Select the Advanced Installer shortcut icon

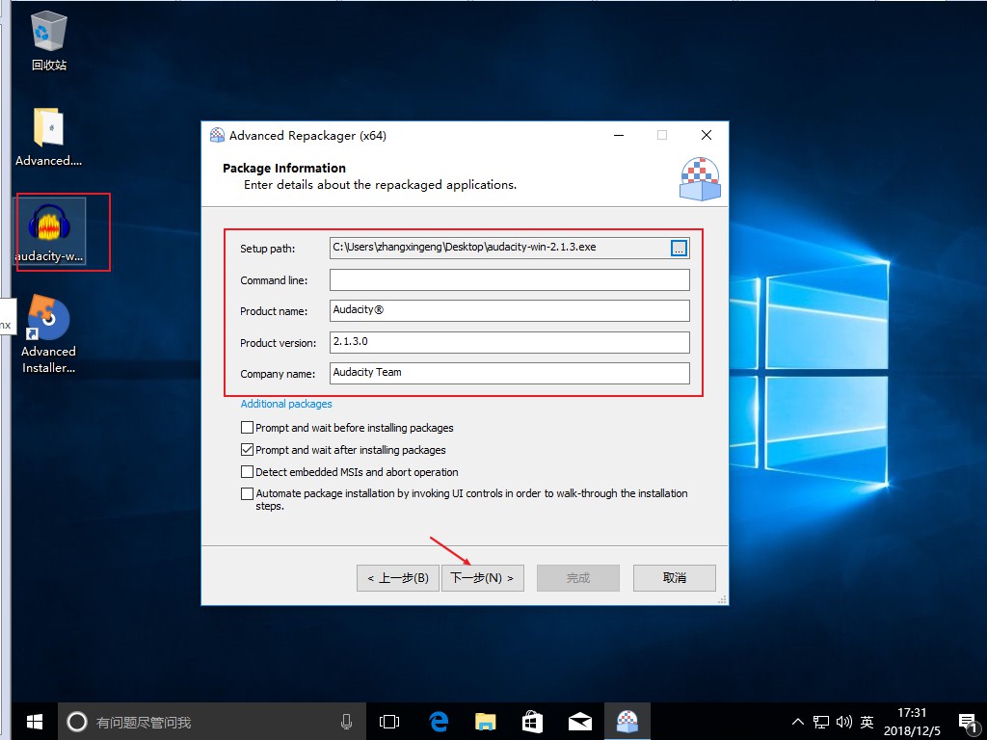tap(48, 334)
